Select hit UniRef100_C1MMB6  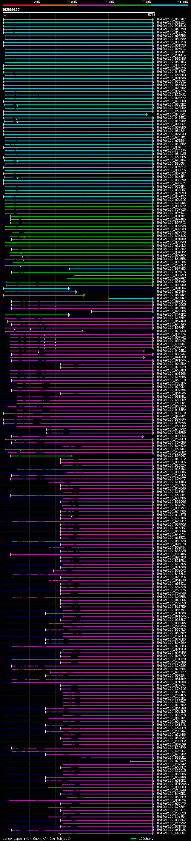click(171, 377)
